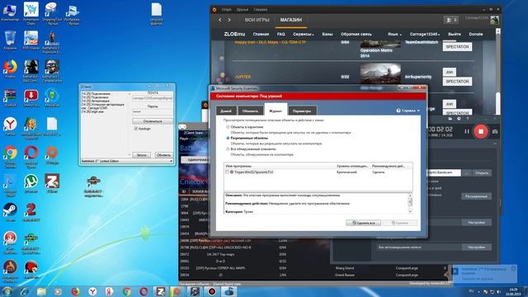Select the all detected items radio button

pos(228,148)
